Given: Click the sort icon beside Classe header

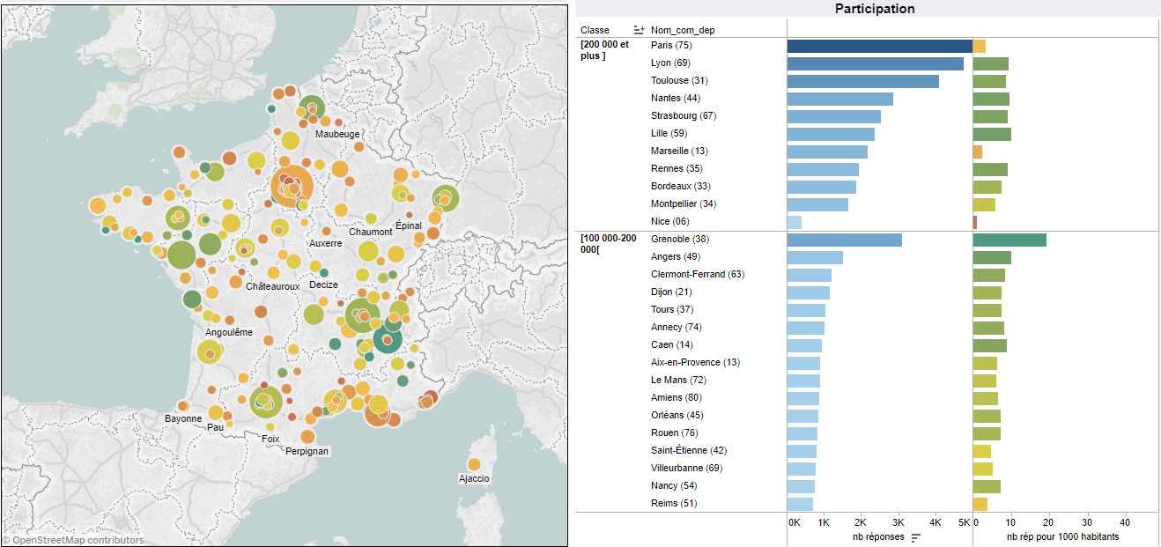Looking at the screenshot, I should (x=639, y=30).
